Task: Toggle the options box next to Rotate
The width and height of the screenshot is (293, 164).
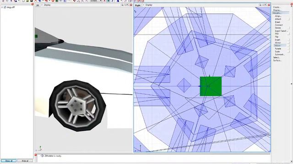Action: coord(288,49)
